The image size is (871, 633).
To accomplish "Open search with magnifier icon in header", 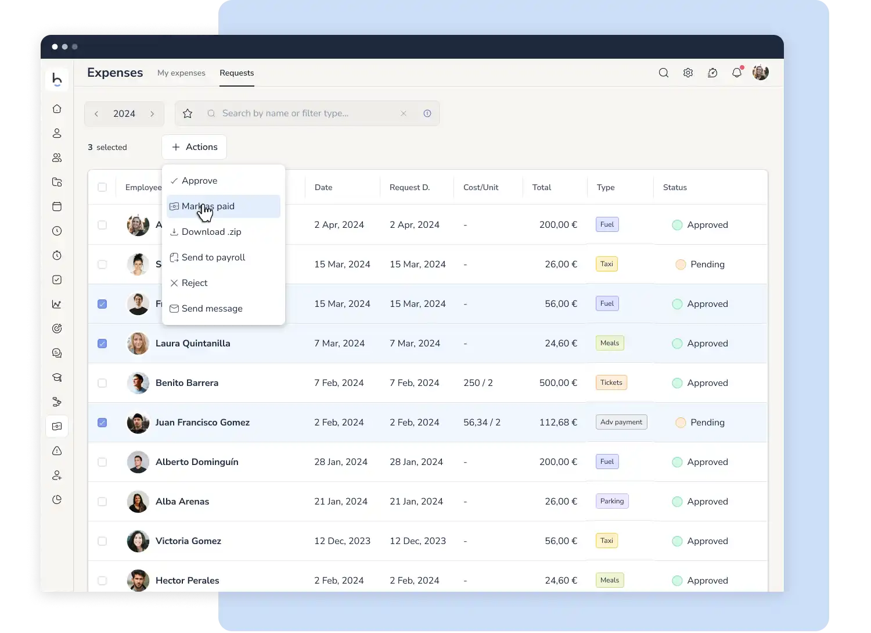I will (664, 73).
